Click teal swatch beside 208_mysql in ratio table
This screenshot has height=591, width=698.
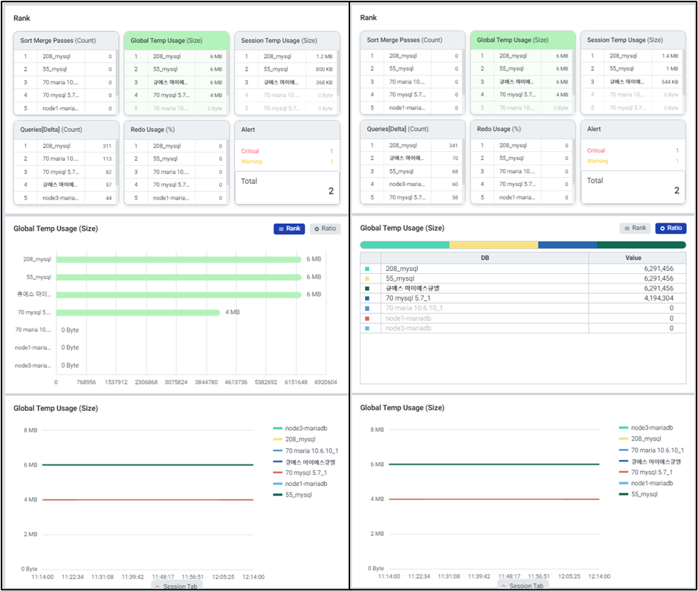(366, 269)
